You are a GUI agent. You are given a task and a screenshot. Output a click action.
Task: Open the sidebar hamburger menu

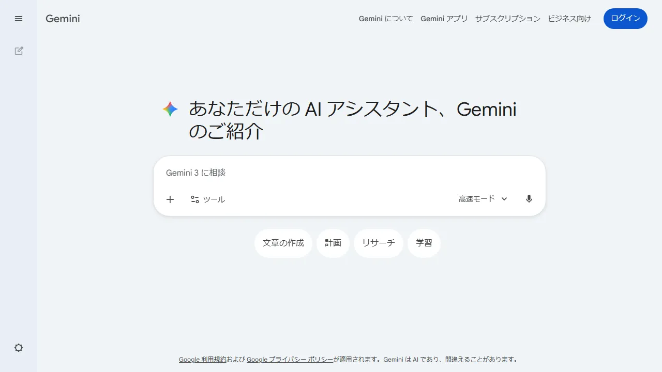click(19, 19)
